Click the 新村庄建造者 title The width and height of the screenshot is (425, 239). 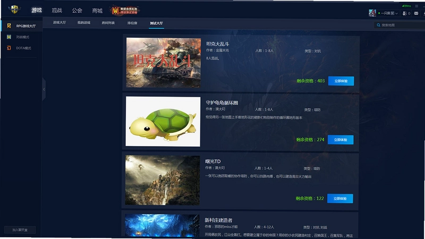tap(218, 220)
